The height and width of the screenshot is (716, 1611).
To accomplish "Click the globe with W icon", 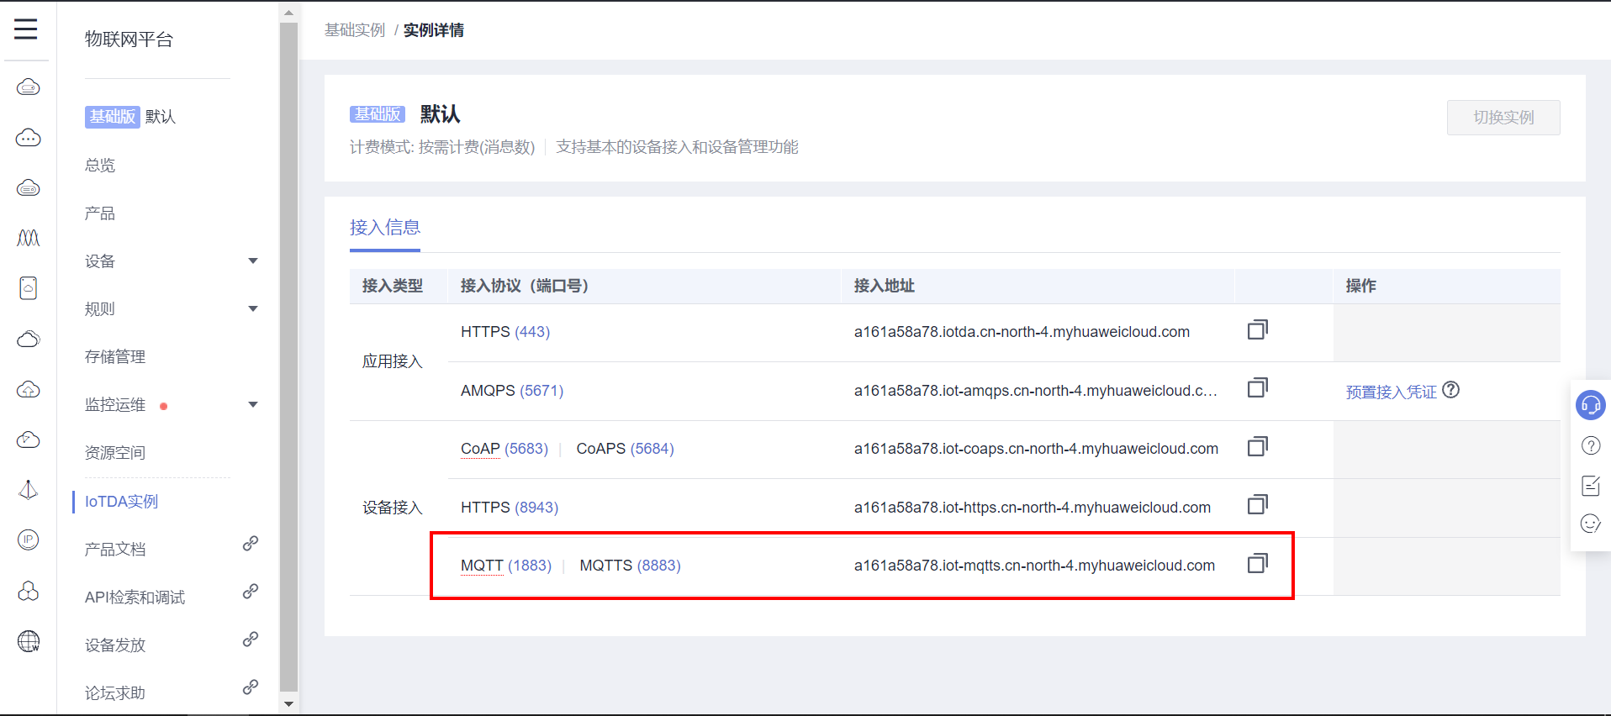I will (29, 641).
